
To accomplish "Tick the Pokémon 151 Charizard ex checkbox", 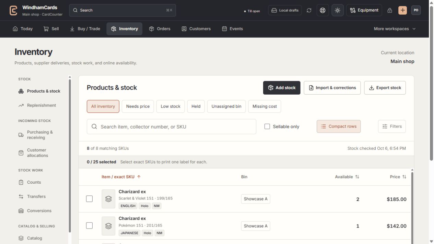I will [89, 225].
